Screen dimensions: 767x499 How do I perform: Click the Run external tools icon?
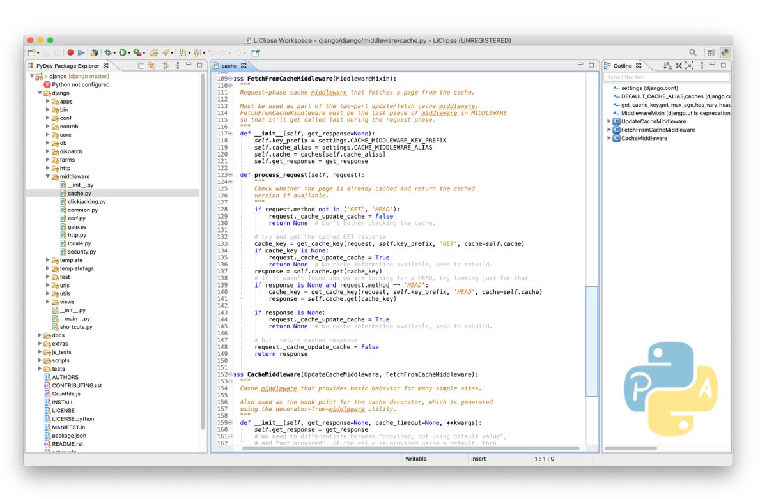coord(137,52)
